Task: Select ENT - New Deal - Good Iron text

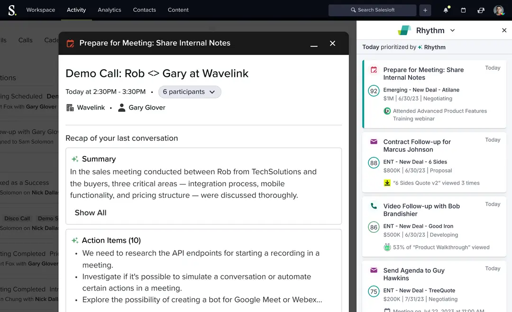Action: coord(418,226)
